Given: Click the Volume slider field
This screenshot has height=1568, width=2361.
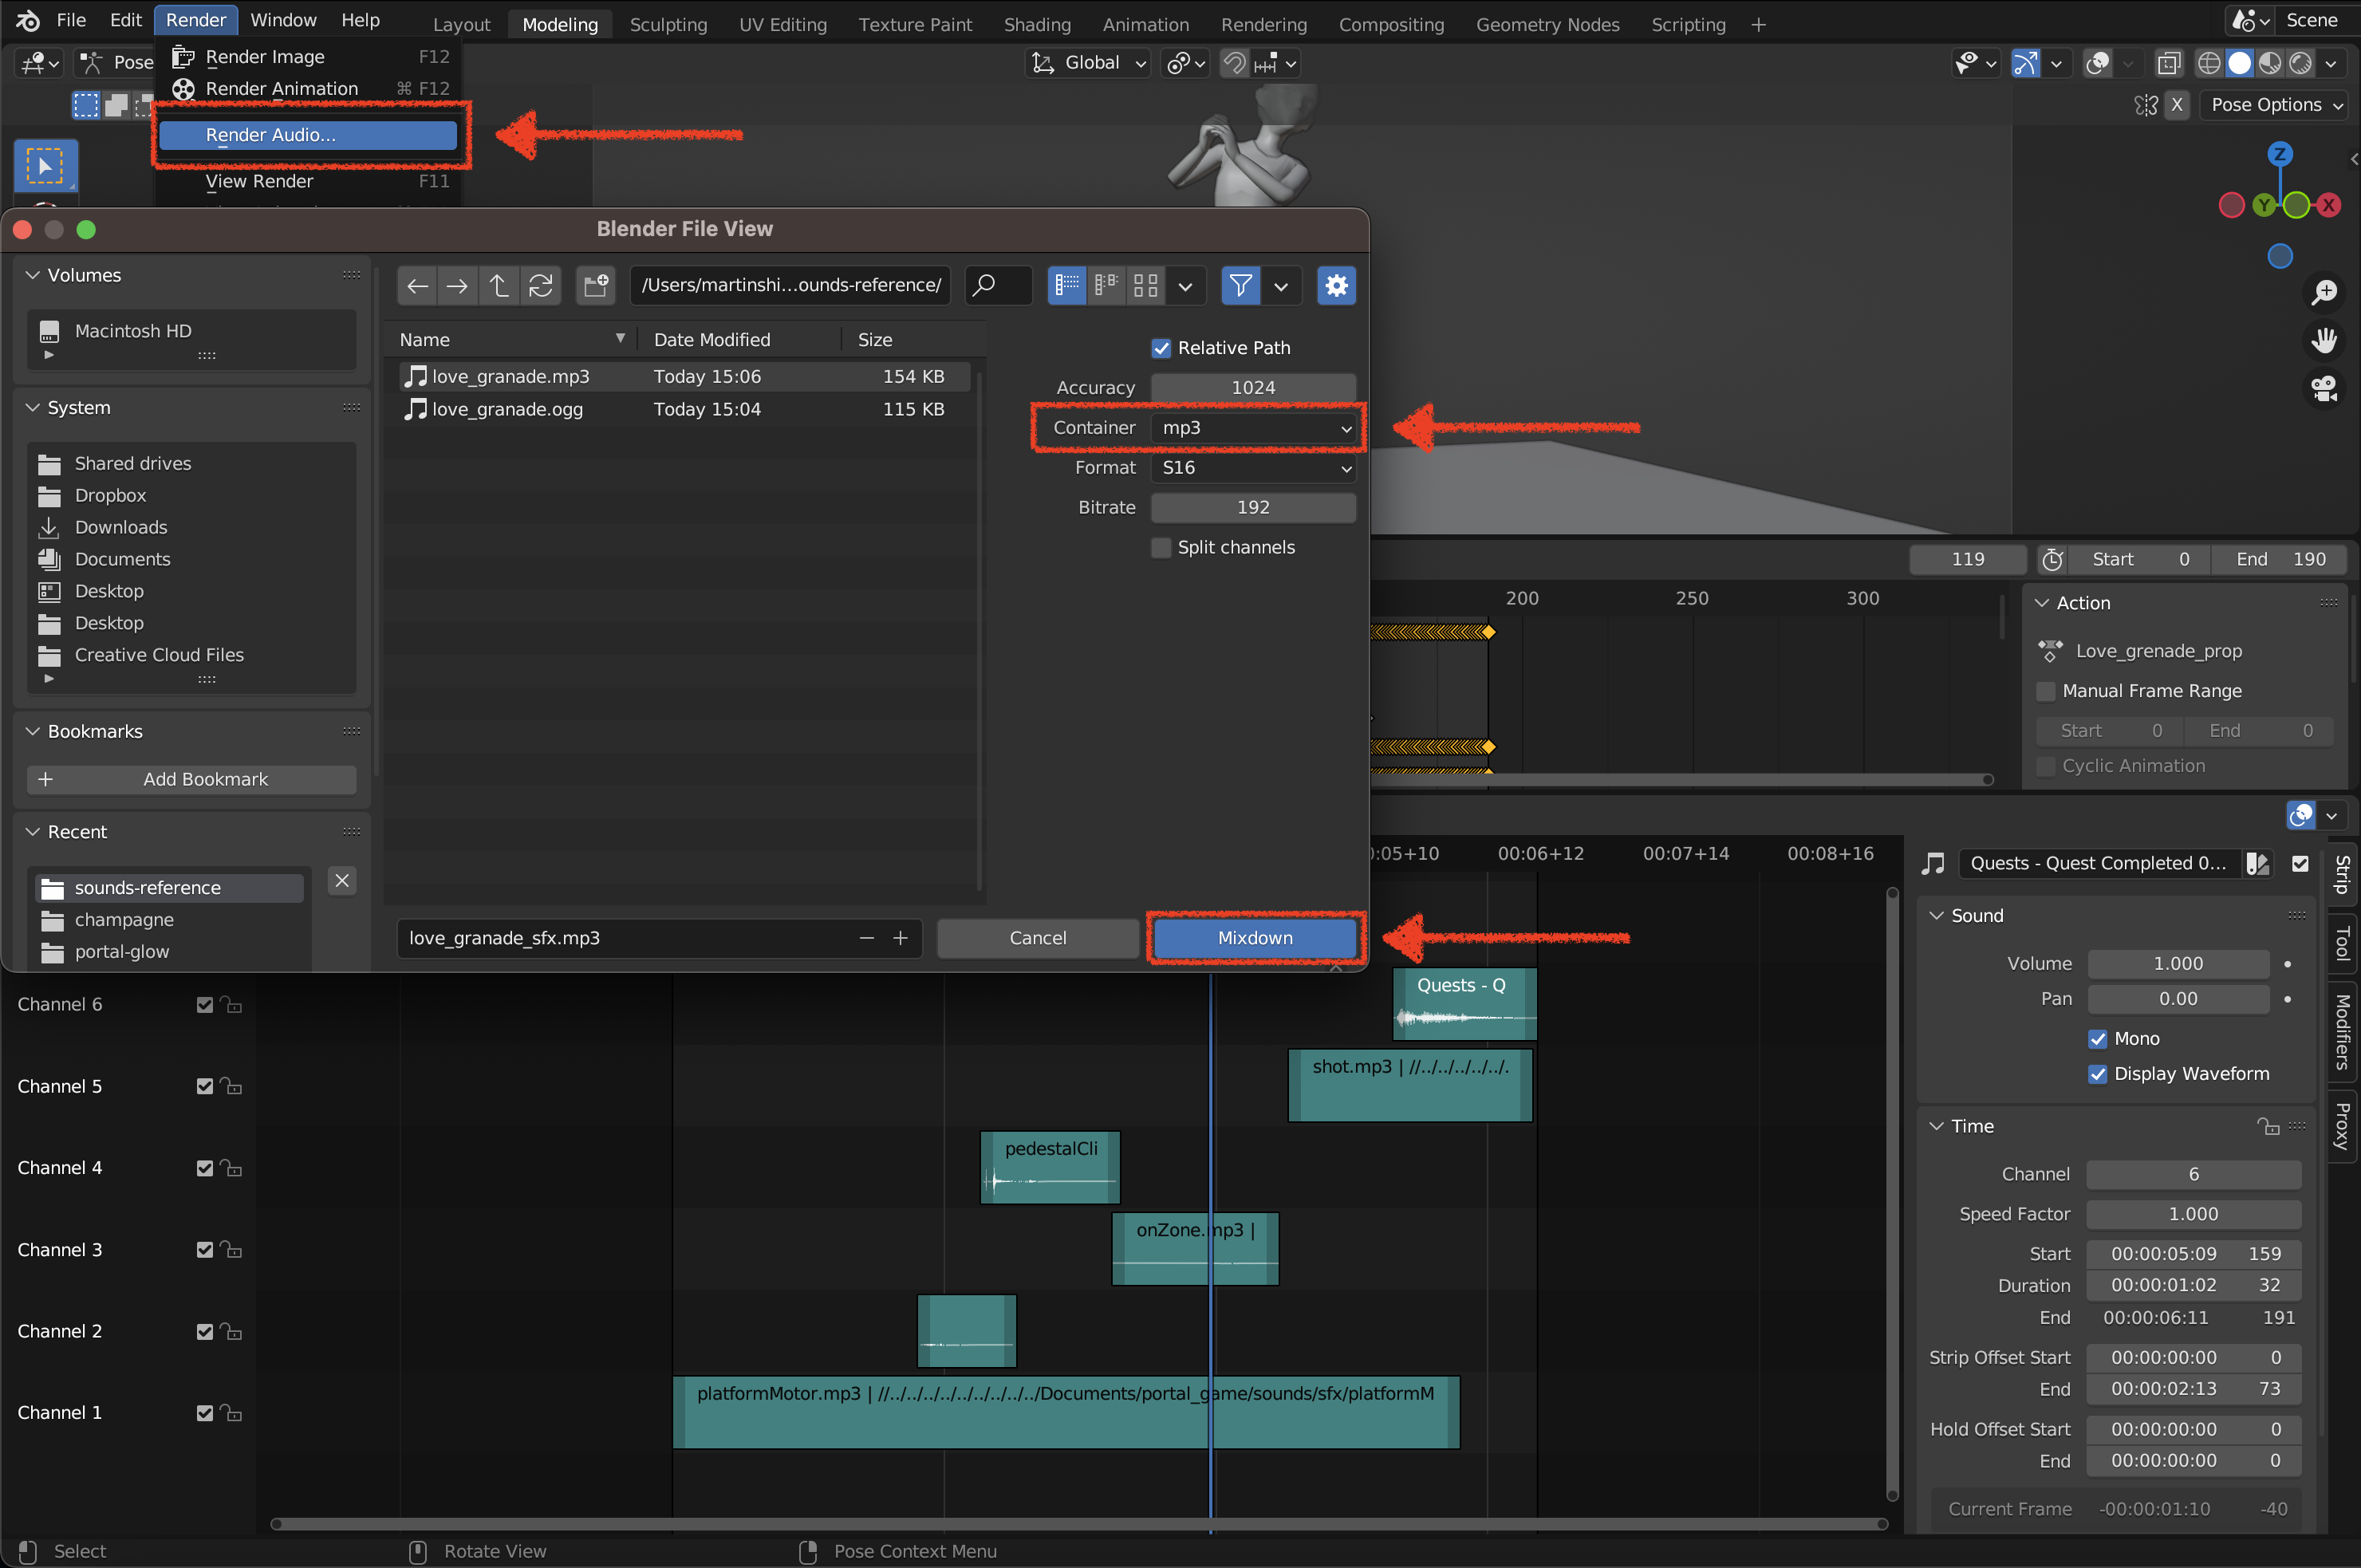Looking at the screenshot, I should click(x=2177, y=964).
